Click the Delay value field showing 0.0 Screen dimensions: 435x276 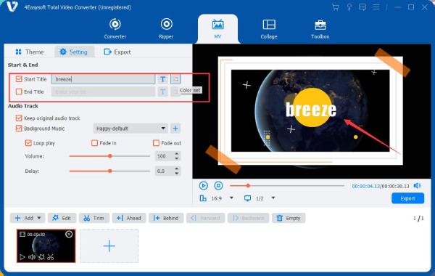pyautogui.click(x=164, y=171)
